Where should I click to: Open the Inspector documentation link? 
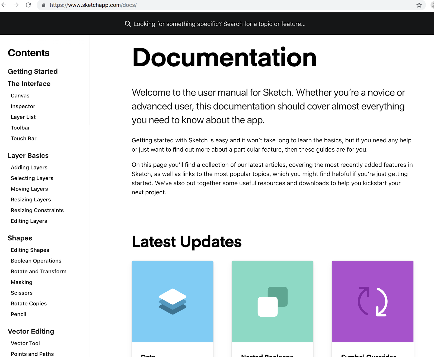click(x=23, y=106)
